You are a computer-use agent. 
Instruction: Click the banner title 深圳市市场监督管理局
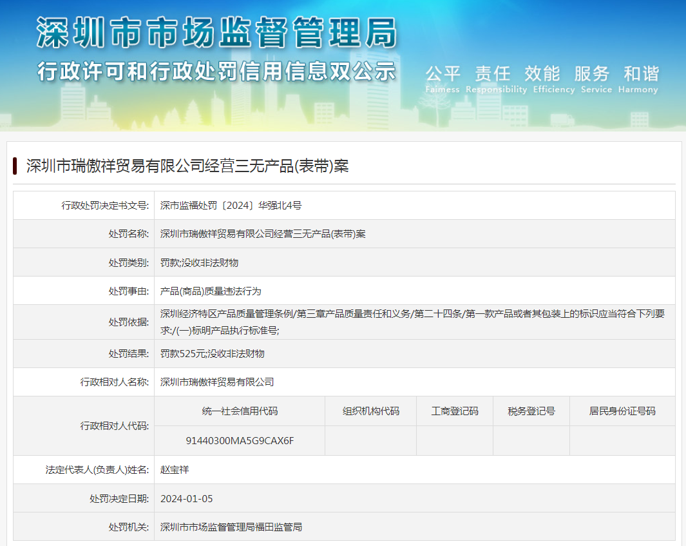click(217, 33)
